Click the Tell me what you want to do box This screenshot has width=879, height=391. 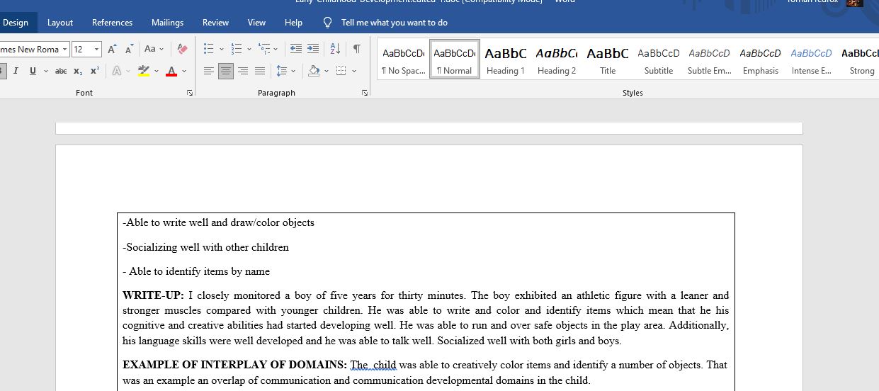(x=395, y=23)
